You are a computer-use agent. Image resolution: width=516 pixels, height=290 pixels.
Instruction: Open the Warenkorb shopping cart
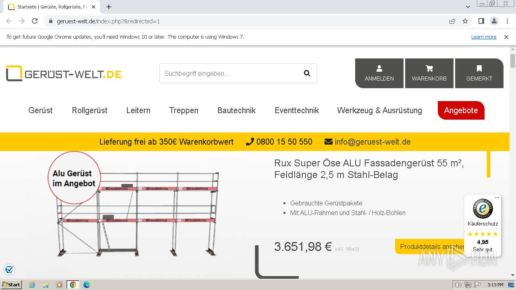click(429, 73)
